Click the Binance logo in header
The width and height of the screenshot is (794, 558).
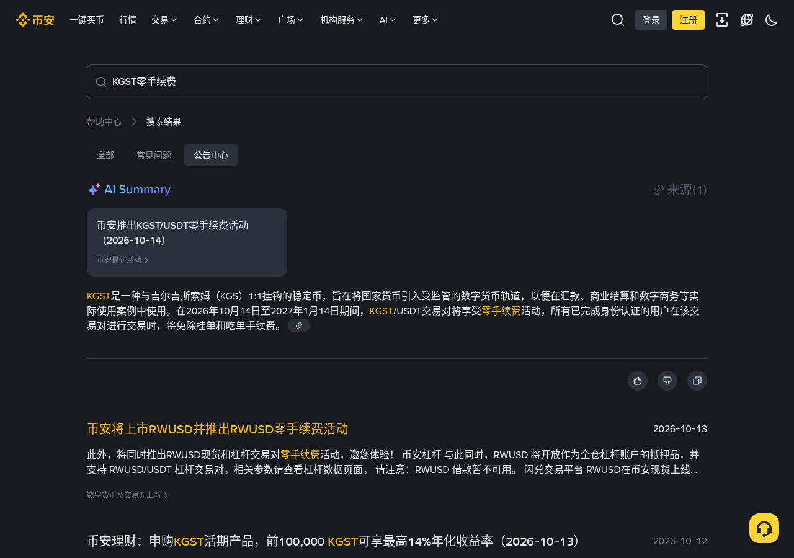pos(35,20)
